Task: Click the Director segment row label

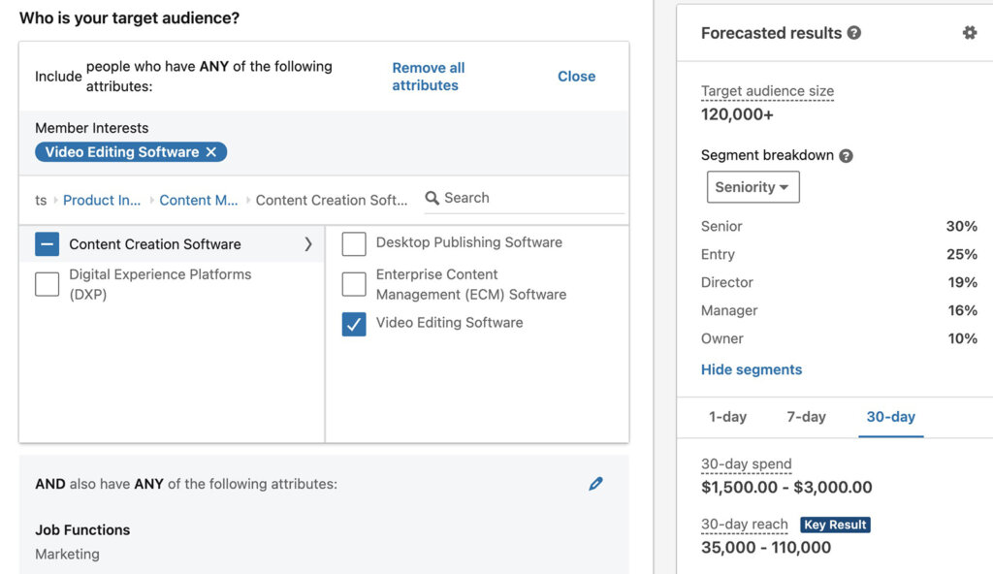Action: [727, 282]
